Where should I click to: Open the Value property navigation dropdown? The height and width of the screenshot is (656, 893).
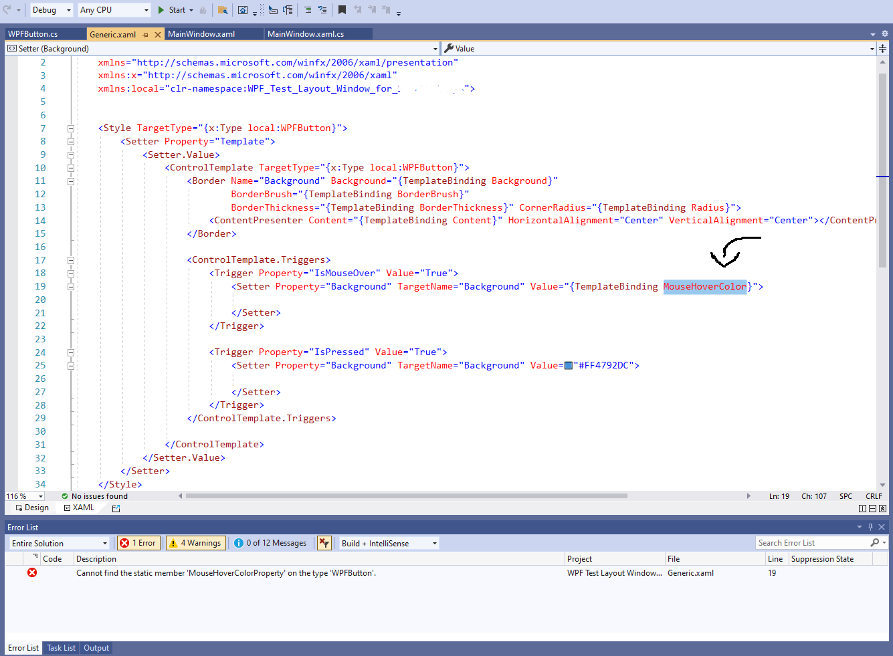pyautogui.click(x=659, y=49)
